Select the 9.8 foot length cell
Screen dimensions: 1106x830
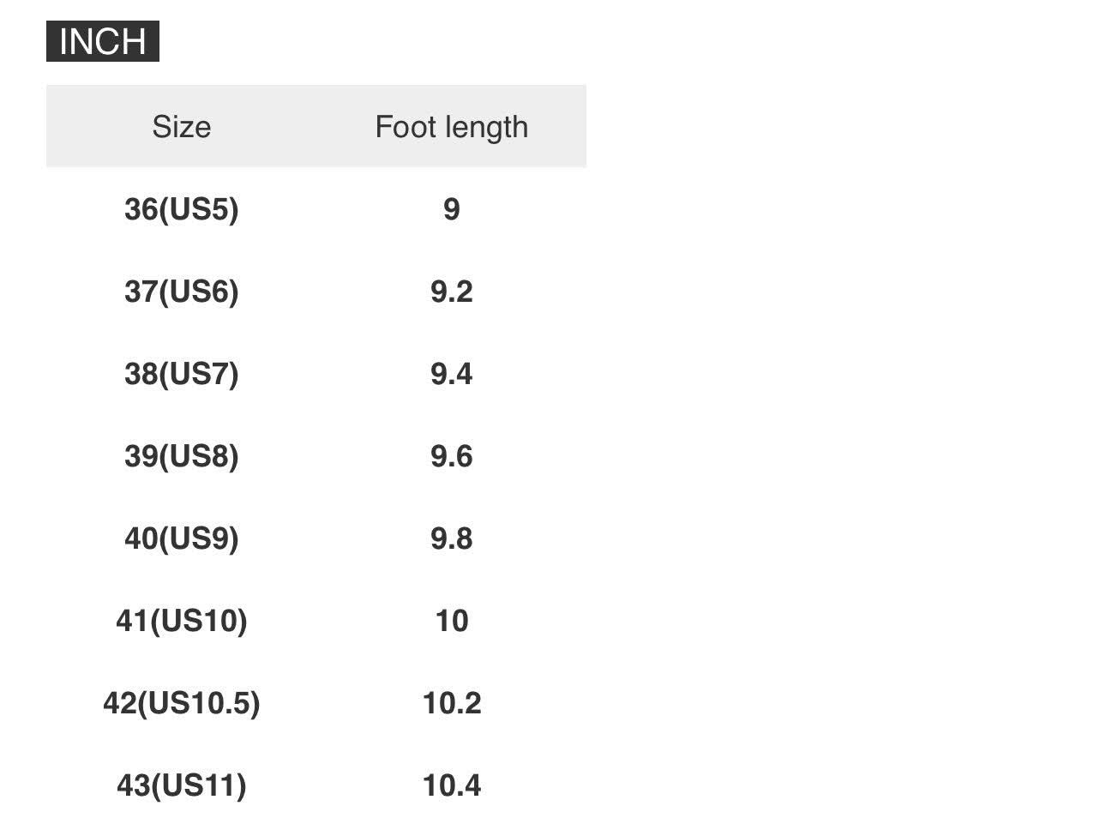451,538
